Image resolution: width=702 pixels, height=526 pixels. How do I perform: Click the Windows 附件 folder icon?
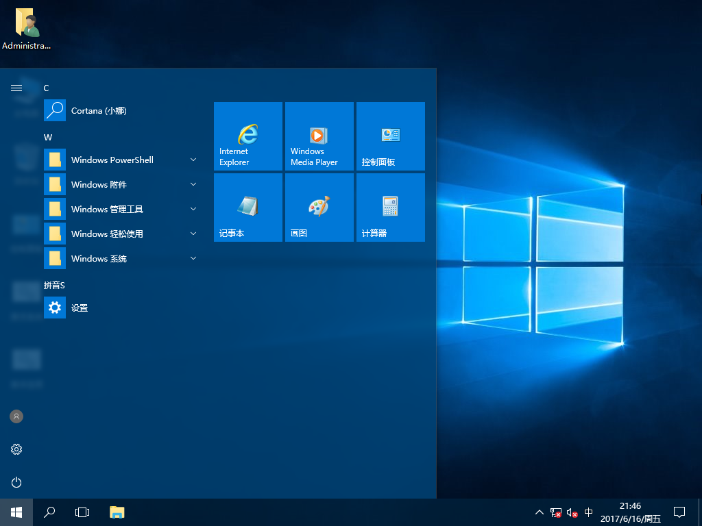(x=55, y=184)
